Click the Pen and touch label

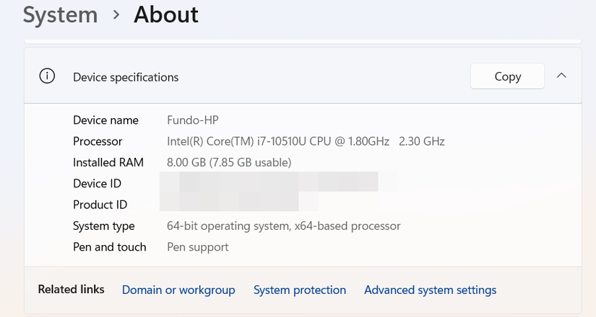[109, 247]
